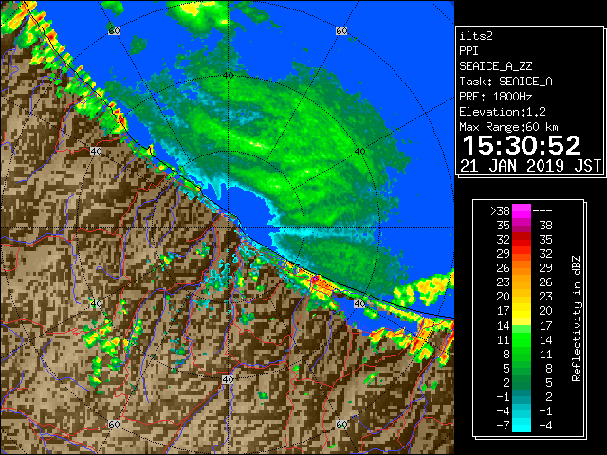Select the Elevation:1.2 text
This screenshot has width=607, height=455.
click(503, 112)
